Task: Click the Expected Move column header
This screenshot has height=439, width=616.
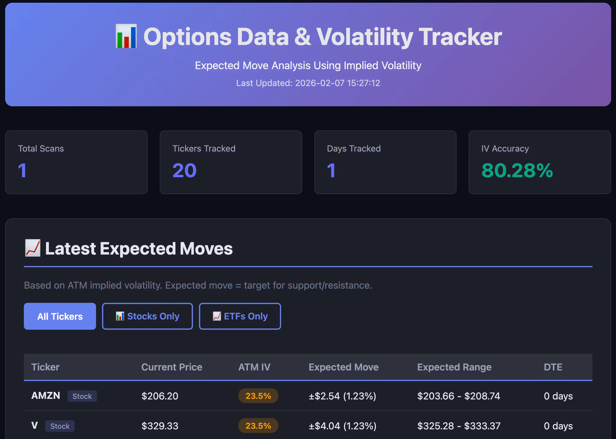Action: pos(343,367)
